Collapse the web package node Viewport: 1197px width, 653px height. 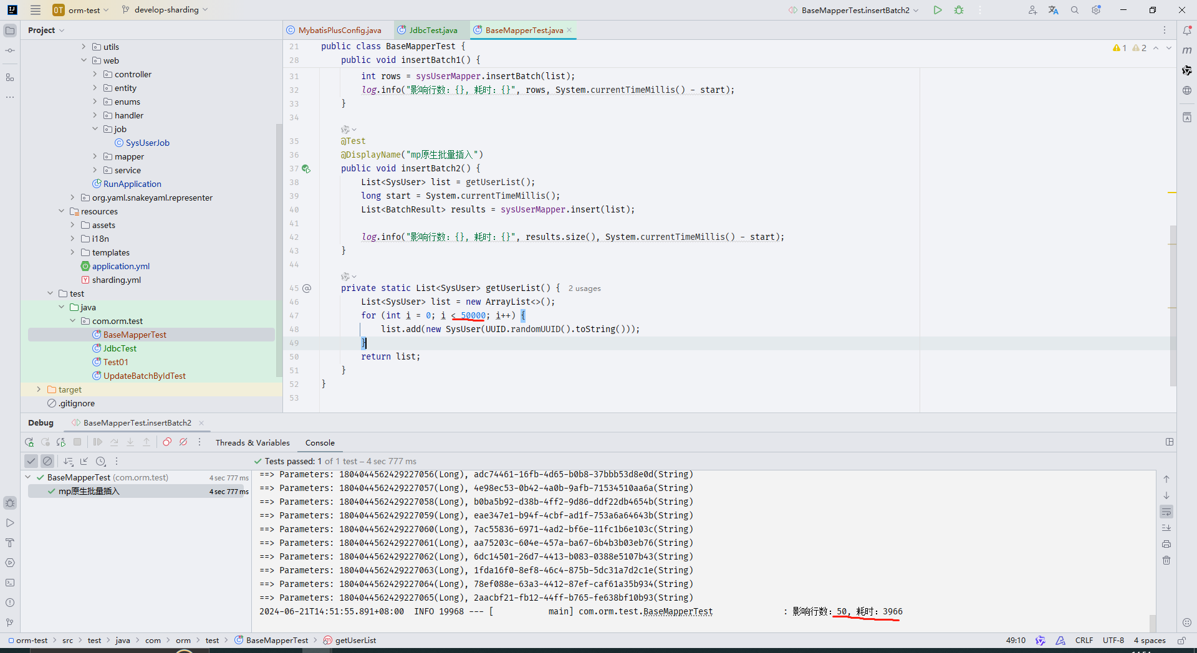click(84, 60)
